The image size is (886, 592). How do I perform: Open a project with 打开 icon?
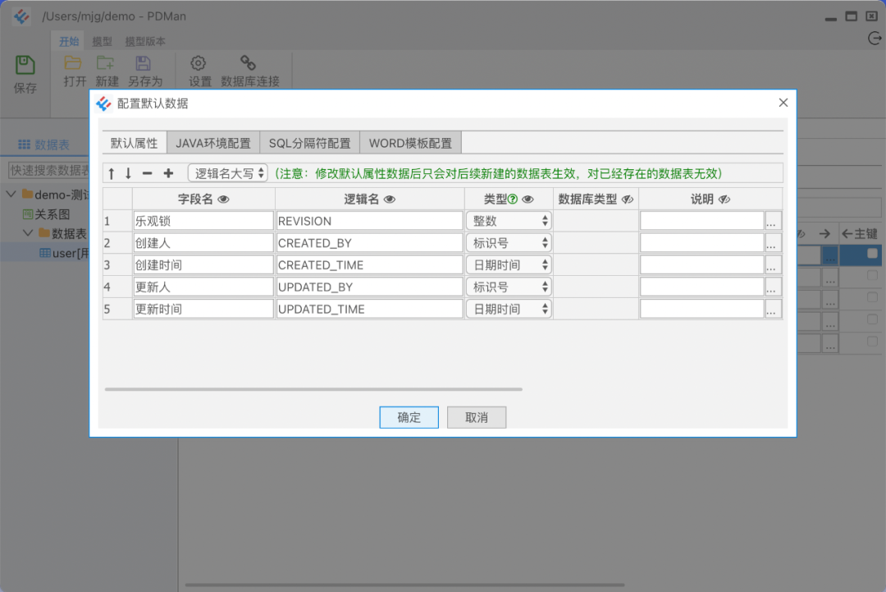pyautogui.click(x=73, y=62)
